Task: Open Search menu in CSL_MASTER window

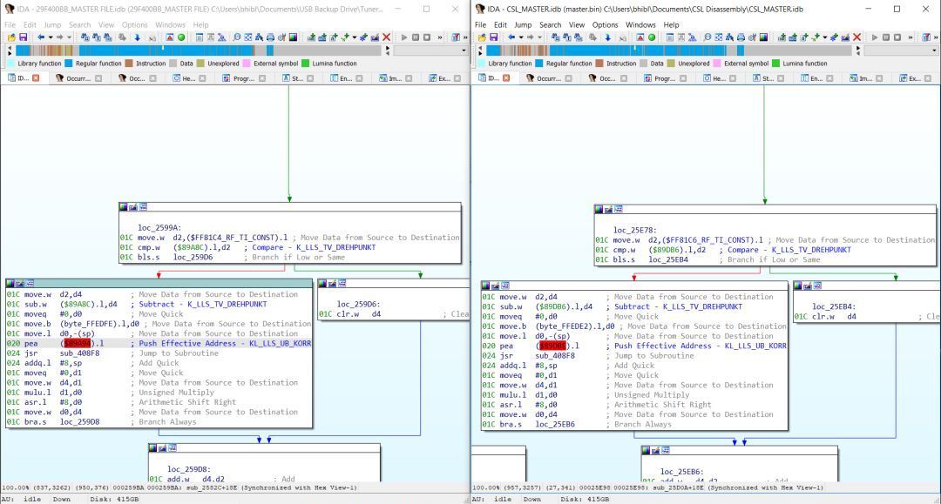Action: (x=551, y=24)
